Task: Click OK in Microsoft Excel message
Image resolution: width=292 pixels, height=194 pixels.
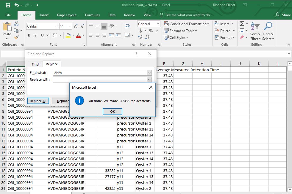Action: coord(113,112)
